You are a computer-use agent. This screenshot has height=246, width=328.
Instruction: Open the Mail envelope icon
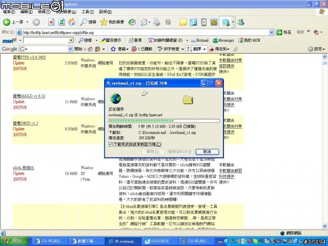coord(144,22)
